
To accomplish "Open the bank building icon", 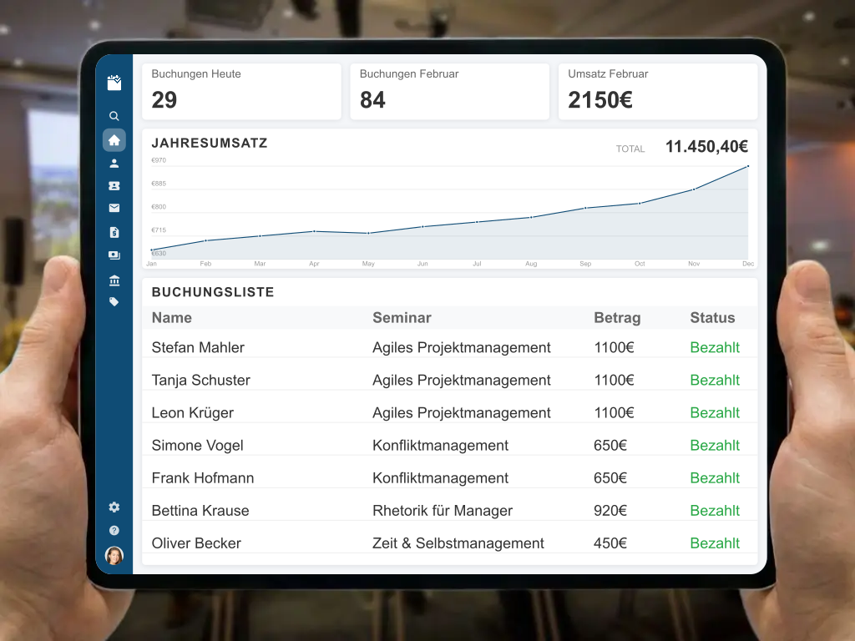I will [114, 280].
